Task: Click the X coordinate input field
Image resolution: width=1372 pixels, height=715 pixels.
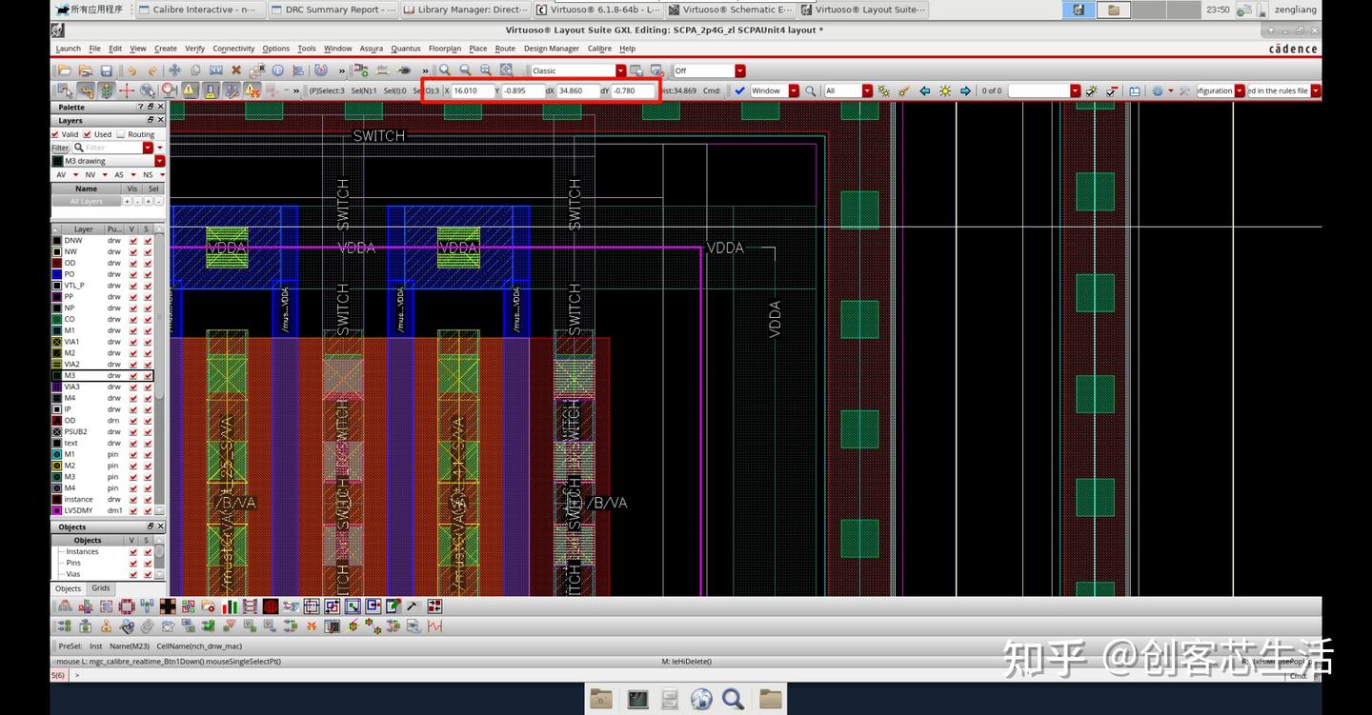Action: tap(472, 91)
